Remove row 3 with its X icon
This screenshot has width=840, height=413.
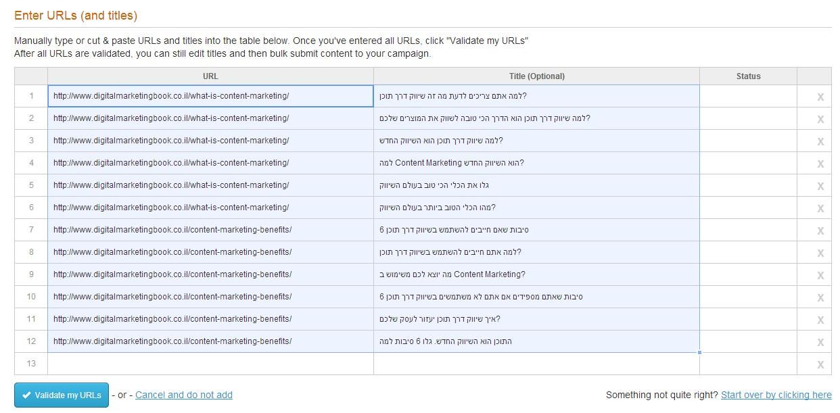(x=820, y=141)
